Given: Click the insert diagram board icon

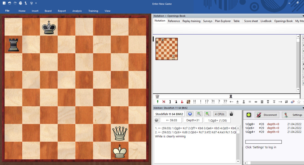Looking at the screenshot, I should (188, 102).
